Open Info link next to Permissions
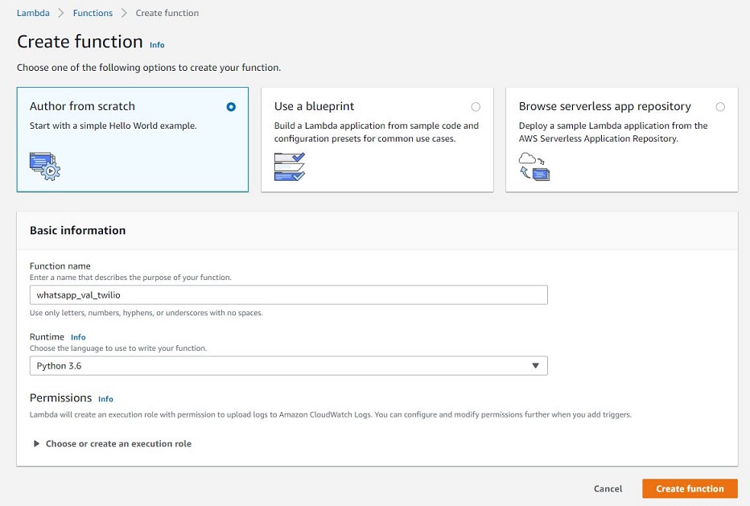This screenshot has height=506, width=750. click(x=105, y=399)
